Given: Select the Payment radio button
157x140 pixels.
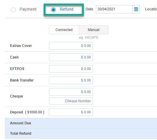Looking at the screenshot, I should [x=13, y=10].
